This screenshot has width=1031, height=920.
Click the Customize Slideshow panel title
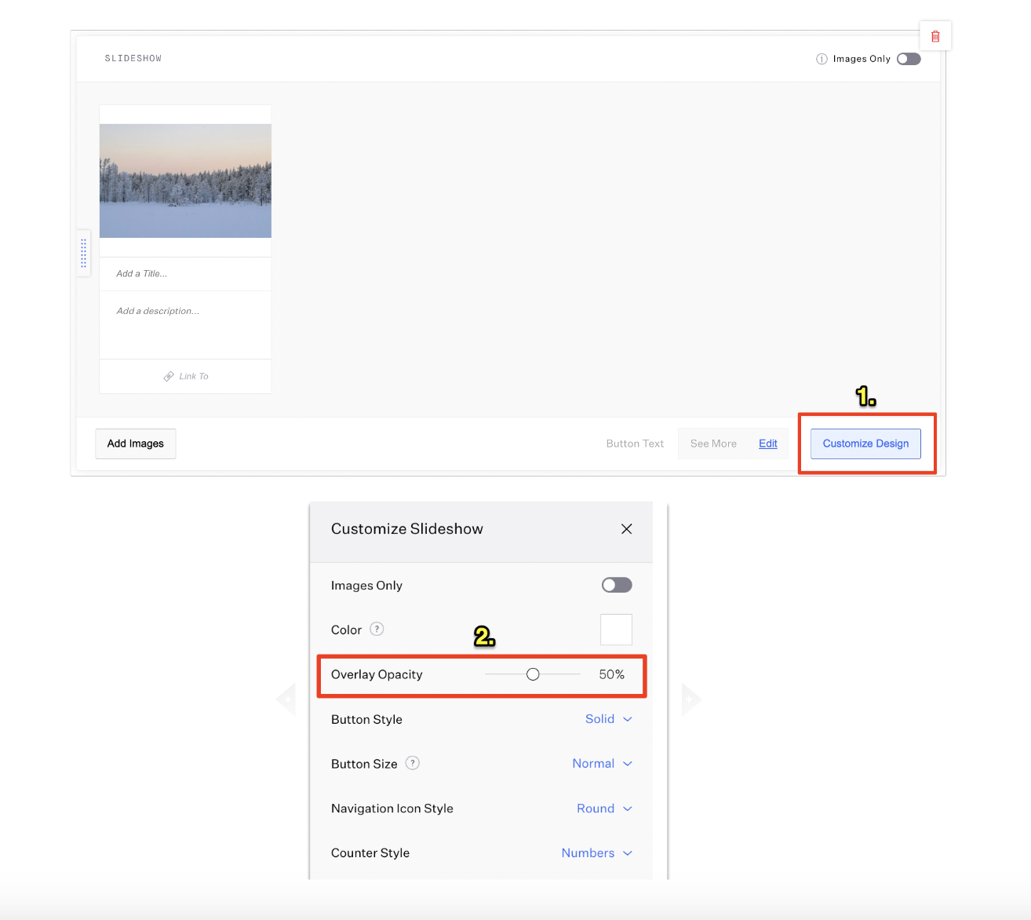407,529
